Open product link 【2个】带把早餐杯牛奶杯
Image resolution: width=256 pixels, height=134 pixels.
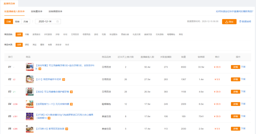click(48, 79)
